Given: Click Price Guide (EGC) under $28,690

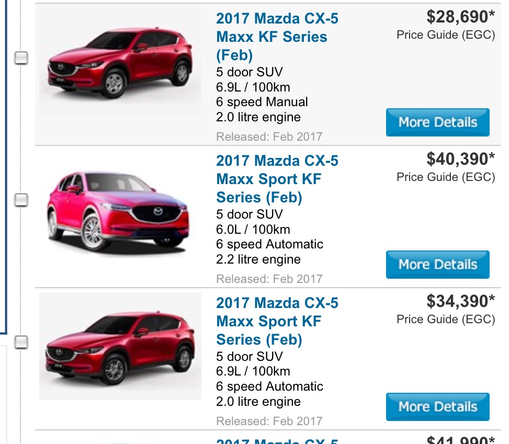Looking at the screenshot, I should pyautogui.click(x=445, y=36).
